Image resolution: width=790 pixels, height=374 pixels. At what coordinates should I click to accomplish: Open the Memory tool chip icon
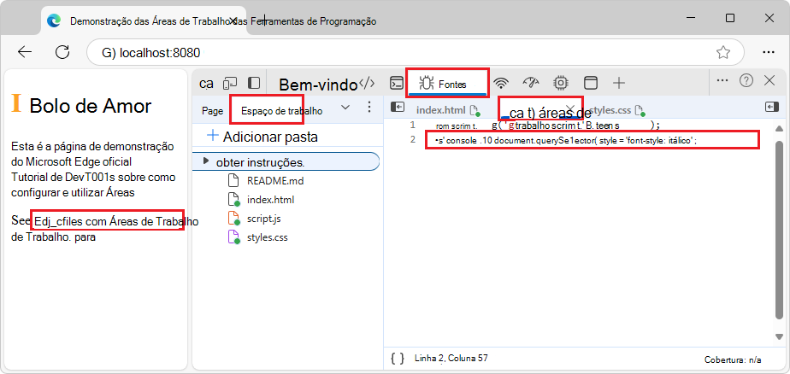pos(561,83)
